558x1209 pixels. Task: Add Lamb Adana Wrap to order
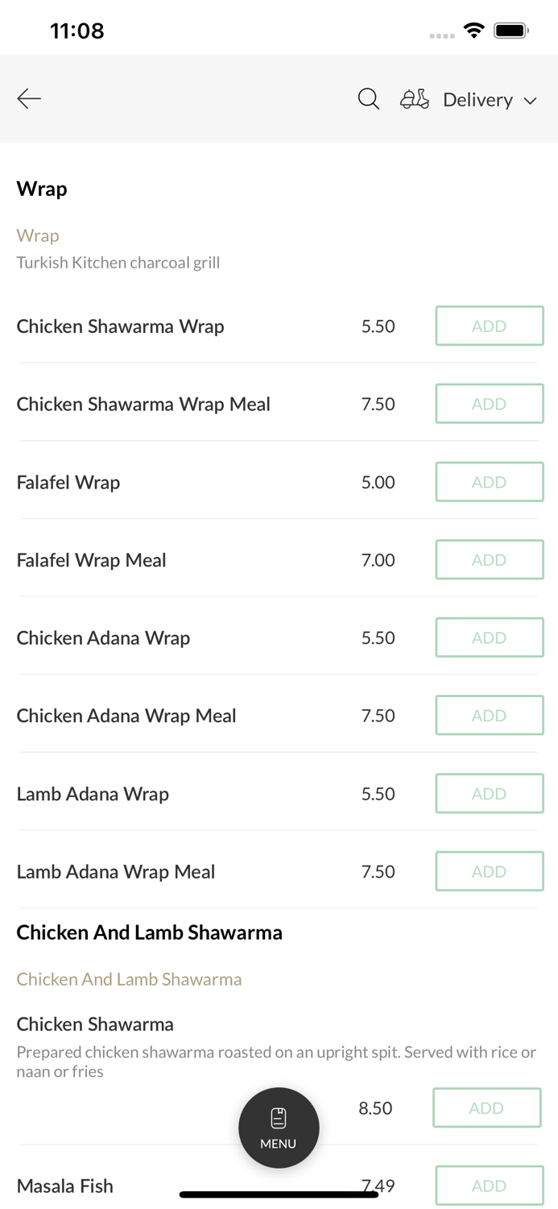pyautogui.click(x=490, y=794)
